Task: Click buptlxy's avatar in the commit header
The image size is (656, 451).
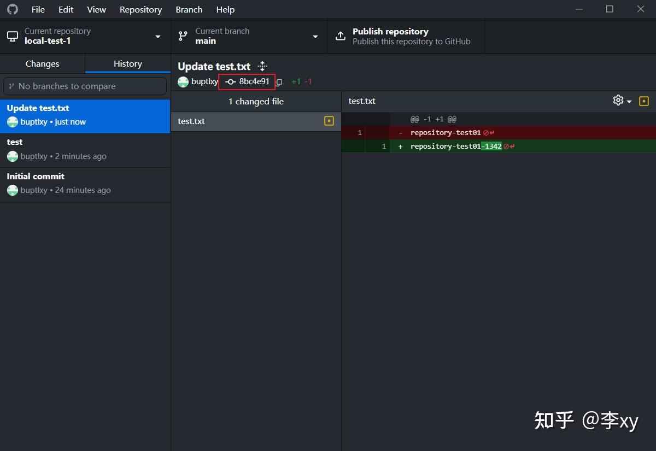Action: pyautogui.click(x=183, y=81)
